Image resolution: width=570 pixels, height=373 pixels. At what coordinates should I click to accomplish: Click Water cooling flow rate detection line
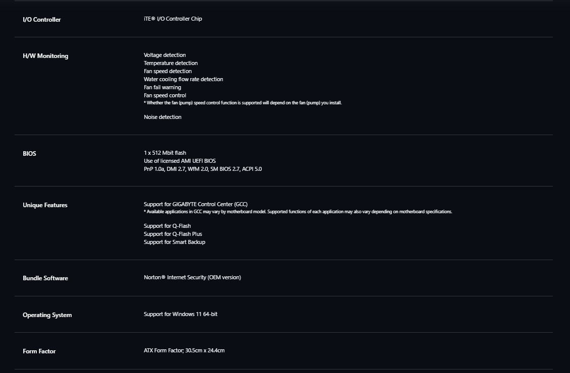coord(183,79)
